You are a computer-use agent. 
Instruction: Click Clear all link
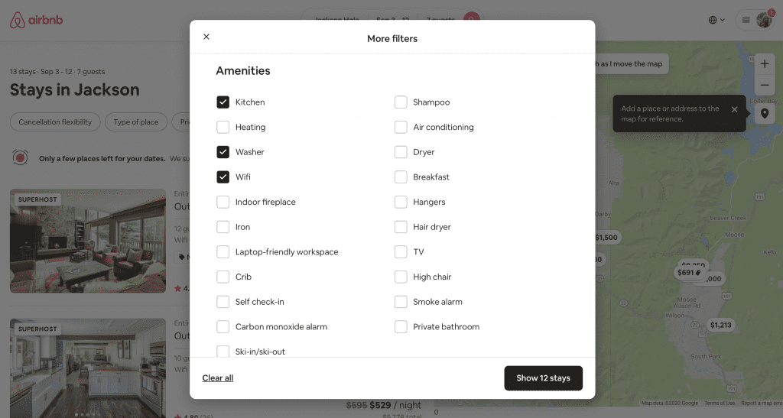[x=218, y=378]
